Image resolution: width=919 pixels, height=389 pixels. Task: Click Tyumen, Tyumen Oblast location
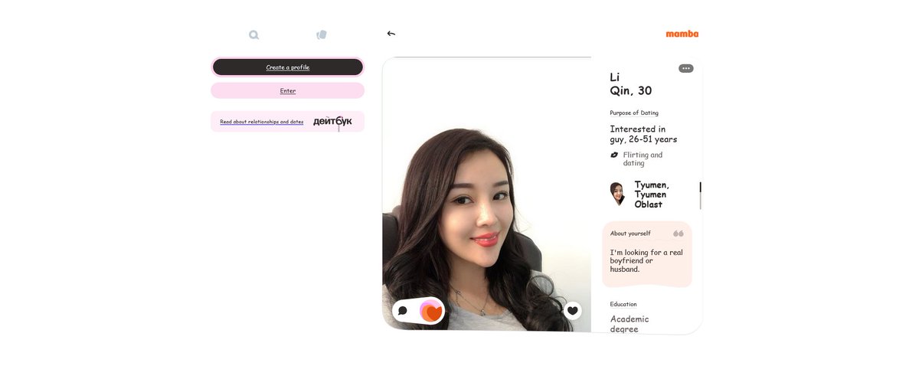pyautogui.click(x=652, y=194)
